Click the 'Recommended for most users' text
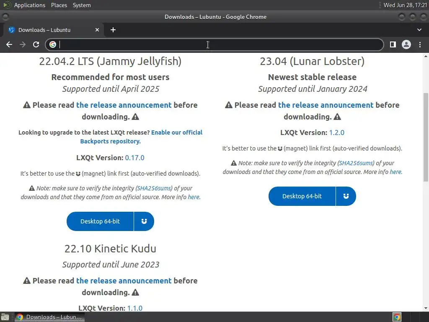The width and height of the screenshot is (429, 322). pyautogui.click(x=110, y=77)
